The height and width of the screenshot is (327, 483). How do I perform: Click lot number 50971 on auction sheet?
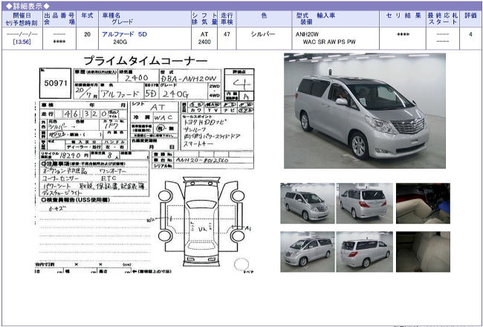[56, 83]
